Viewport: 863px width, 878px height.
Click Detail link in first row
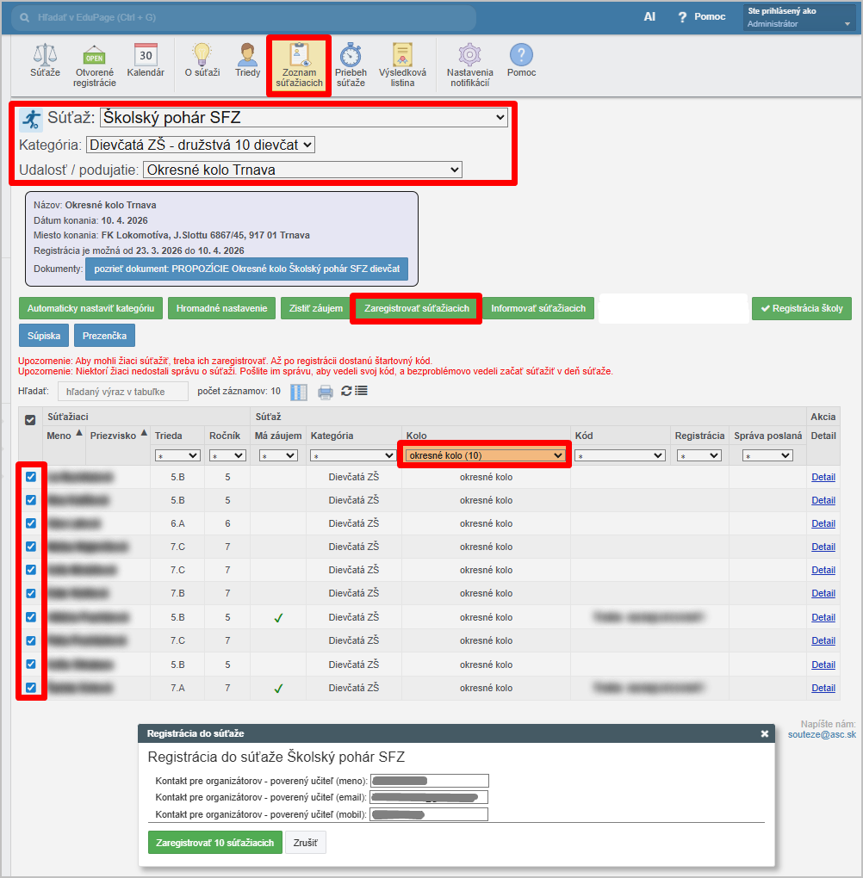pos(823,477)
